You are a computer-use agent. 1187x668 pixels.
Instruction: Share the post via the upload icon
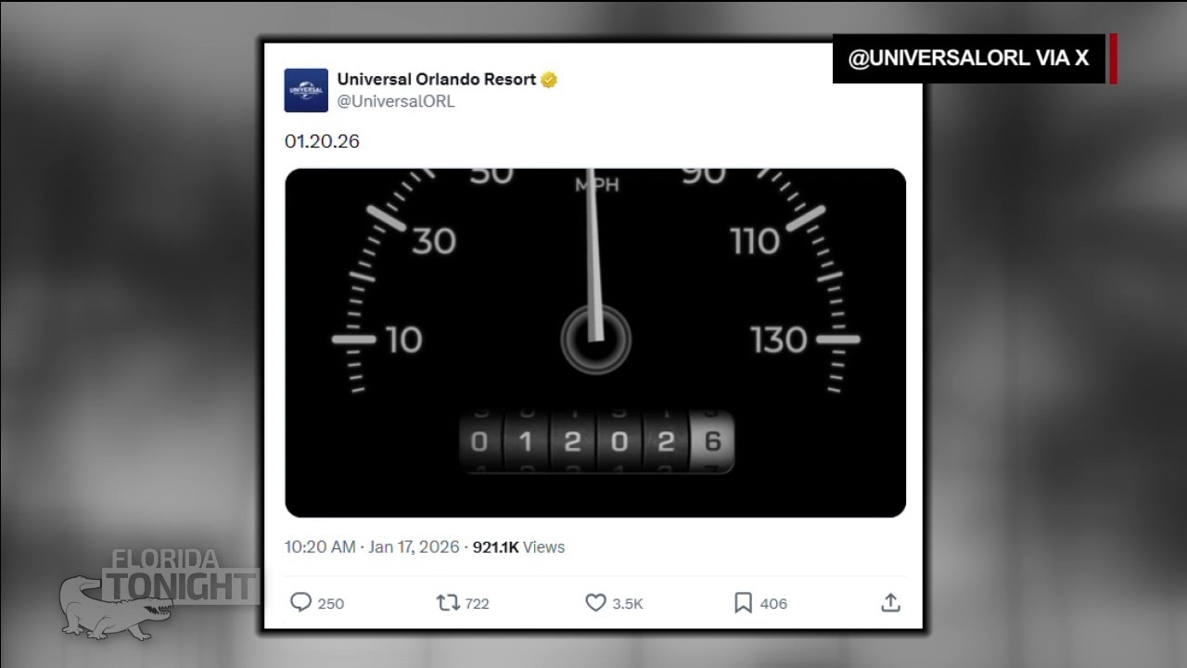pyautogui.click(x=890, y=603)
